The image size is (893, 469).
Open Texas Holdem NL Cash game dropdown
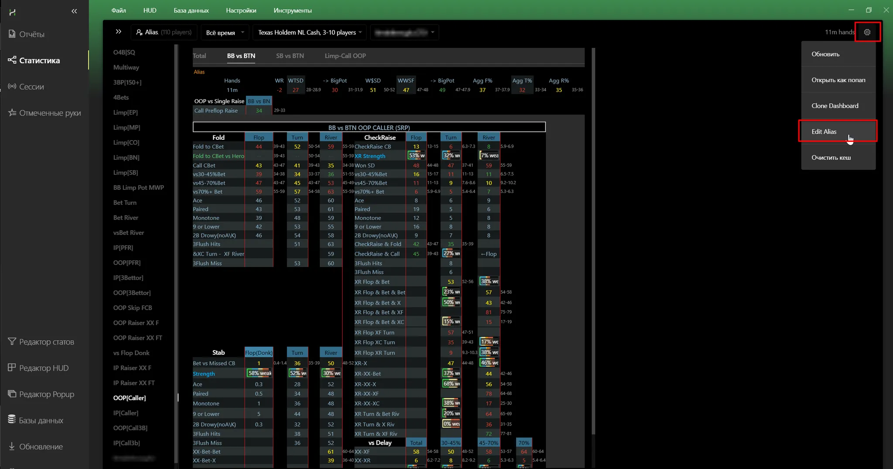(310, 33)
